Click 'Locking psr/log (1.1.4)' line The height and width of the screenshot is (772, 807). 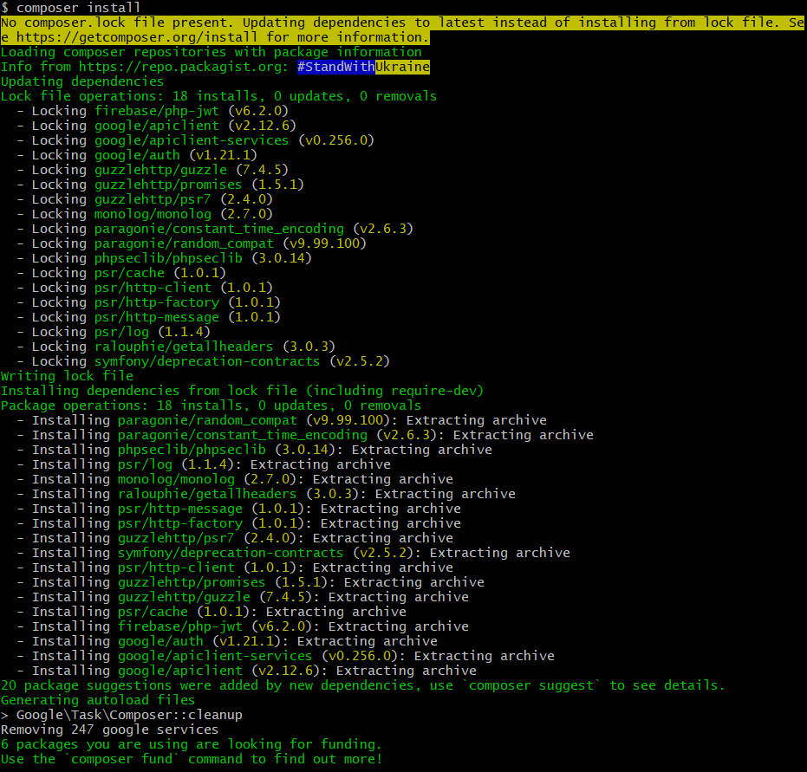114,332
